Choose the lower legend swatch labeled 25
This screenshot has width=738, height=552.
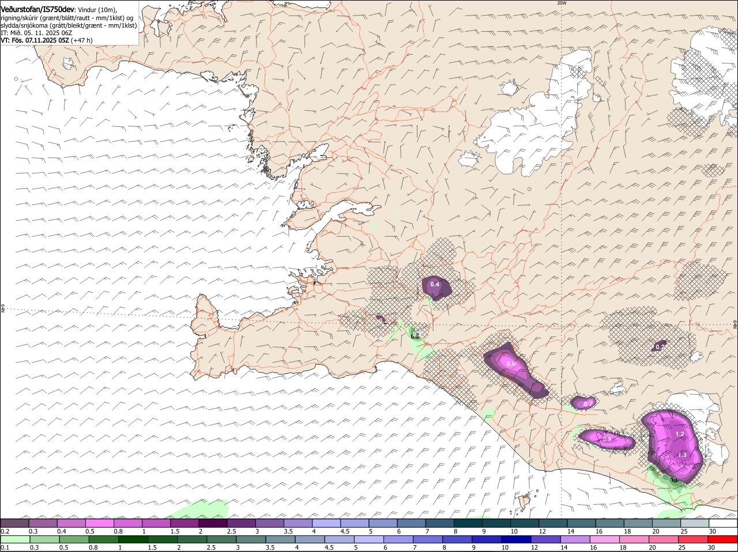coord(694,539)
